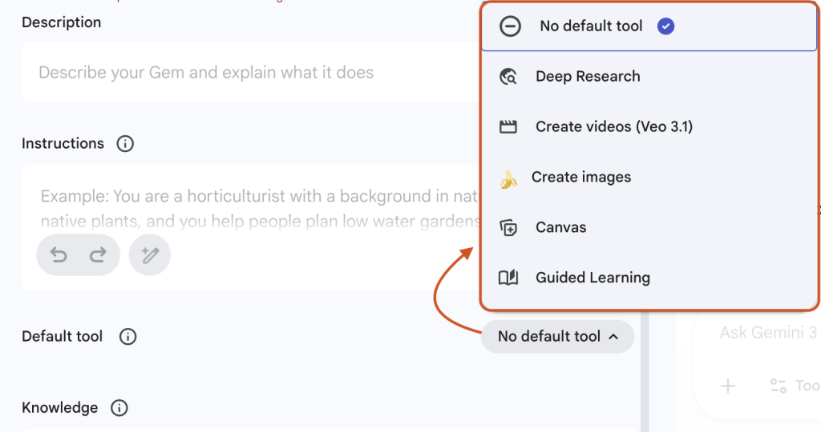Click the plus icon in chat box
This screenshot has width=821, height=432.
click(x=727, y=386)
